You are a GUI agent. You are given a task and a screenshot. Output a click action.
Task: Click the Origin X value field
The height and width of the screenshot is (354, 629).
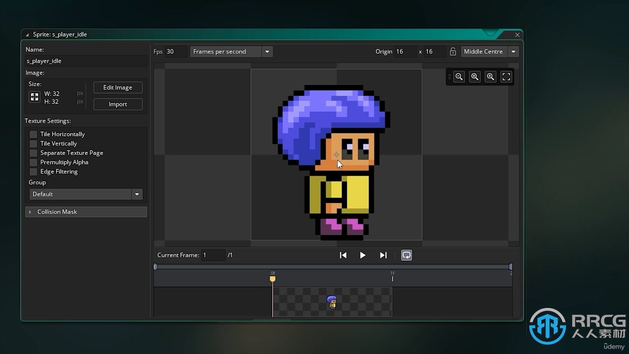[405, 52]
